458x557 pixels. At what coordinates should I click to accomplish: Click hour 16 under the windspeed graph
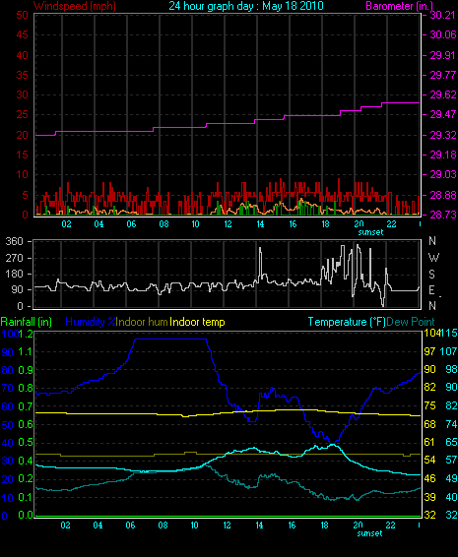[293, 224]
